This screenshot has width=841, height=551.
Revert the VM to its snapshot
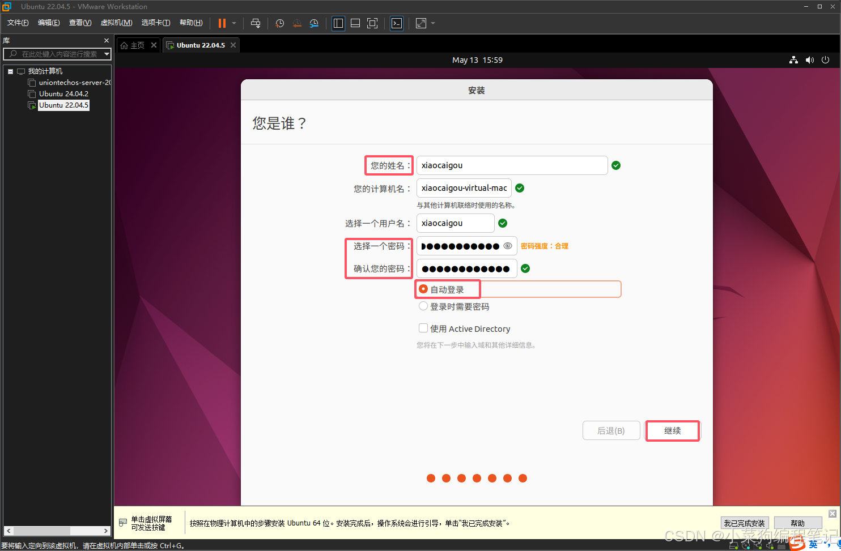click(297, 23)
